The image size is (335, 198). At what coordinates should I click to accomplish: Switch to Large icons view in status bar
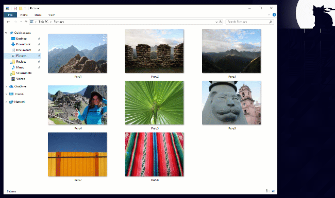[273, 191]
